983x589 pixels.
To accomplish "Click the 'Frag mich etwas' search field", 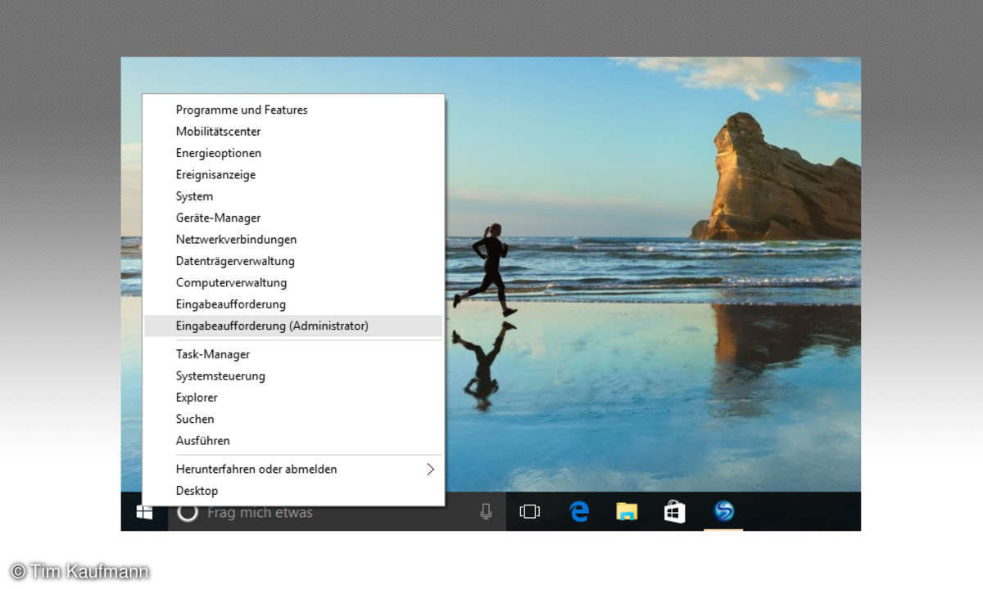I will [337, 512].
